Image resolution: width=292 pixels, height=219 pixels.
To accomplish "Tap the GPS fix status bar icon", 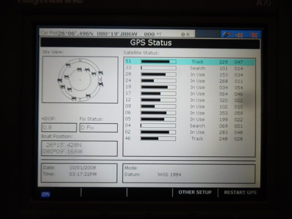I will click(x=227, y=34).
